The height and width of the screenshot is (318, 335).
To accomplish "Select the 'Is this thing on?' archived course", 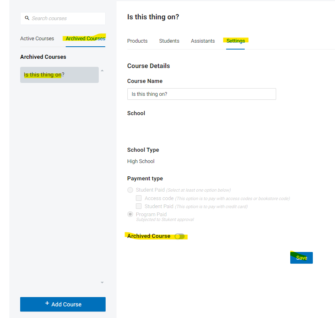I will 59,75.
